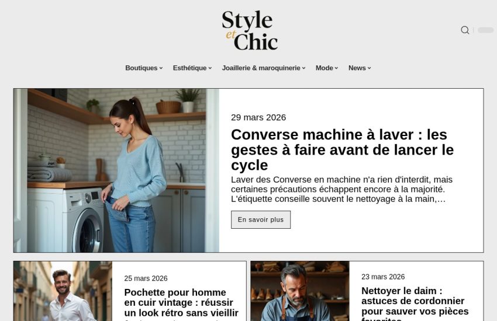
Task: Expand the Boutiques dropdown menu
Action: [x=144, y=68]
